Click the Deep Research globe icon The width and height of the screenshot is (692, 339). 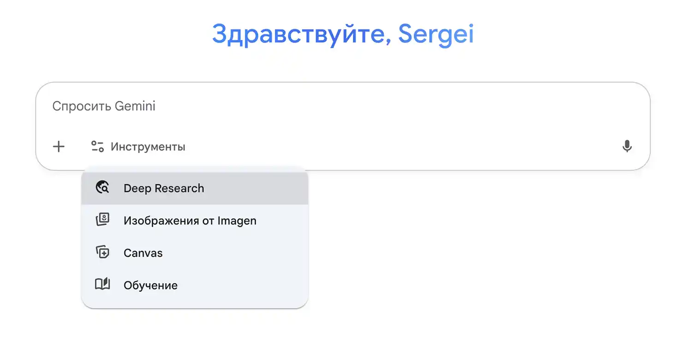click(x=102, y=188)
